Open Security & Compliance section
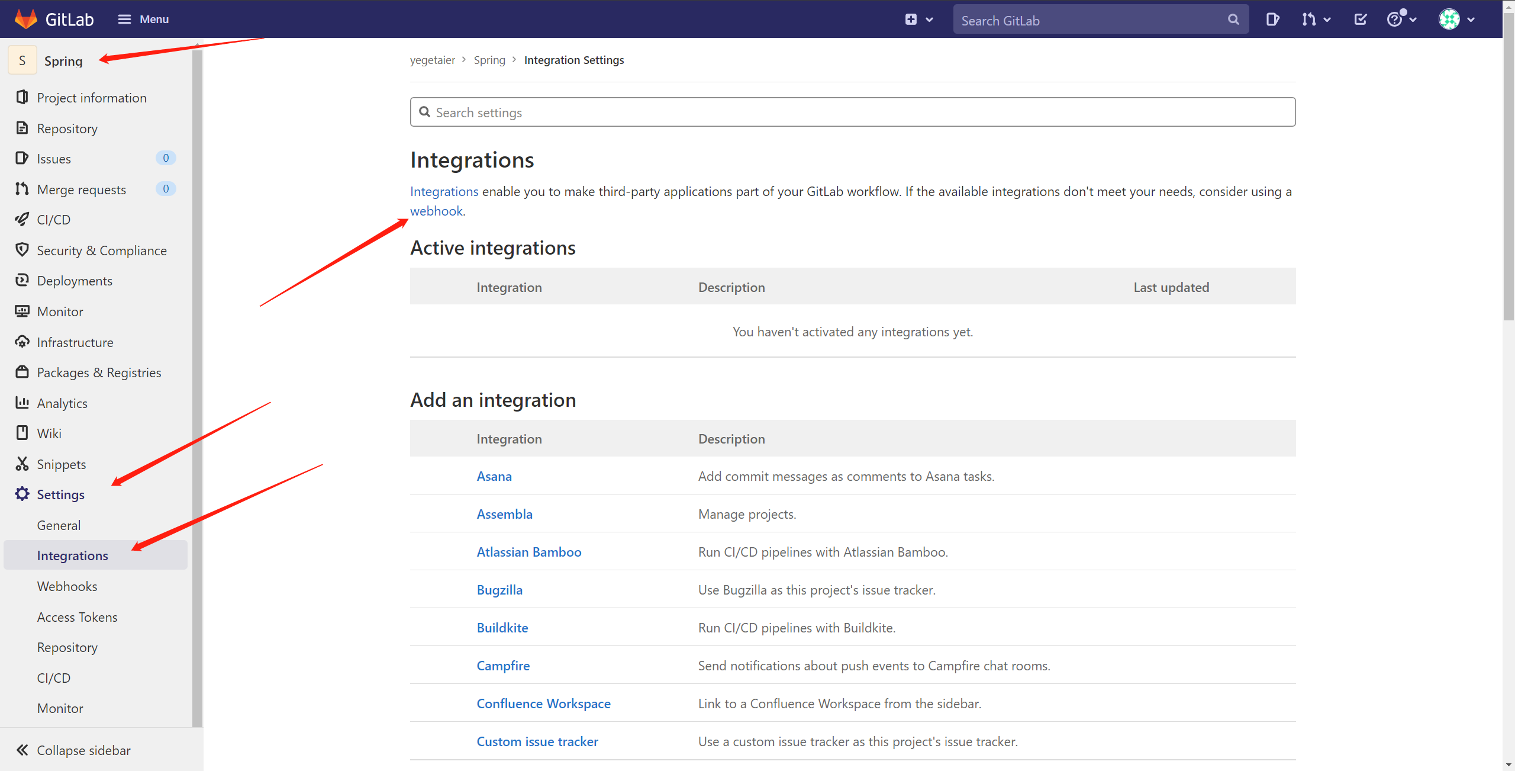 102,250
